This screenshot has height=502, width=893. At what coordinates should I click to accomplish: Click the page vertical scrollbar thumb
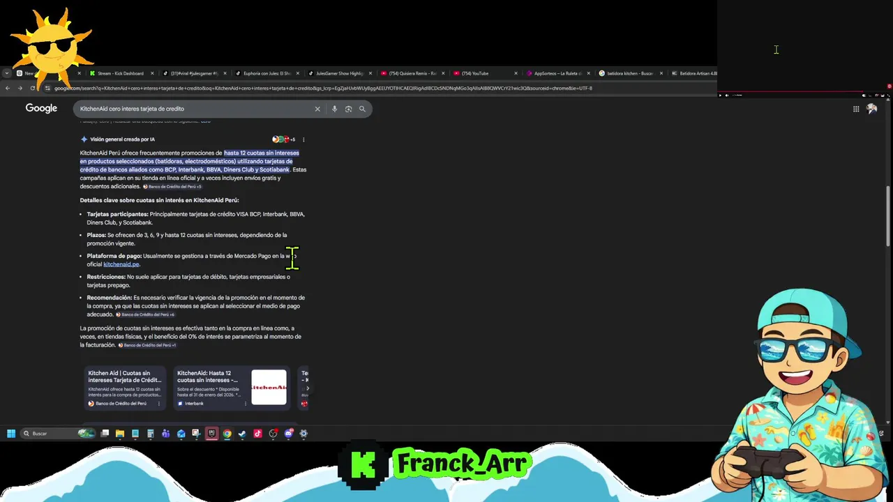(x=888, y=216)
